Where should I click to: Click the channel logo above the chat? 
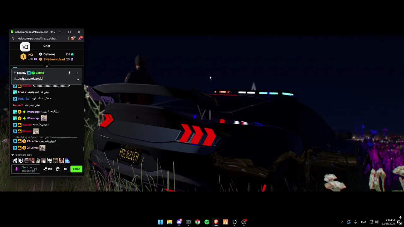coord(25,47)
